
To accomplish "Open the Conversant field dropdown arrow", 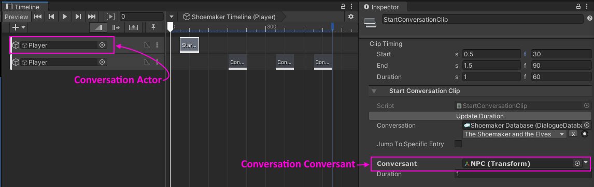I will click(x=586, y=162).
